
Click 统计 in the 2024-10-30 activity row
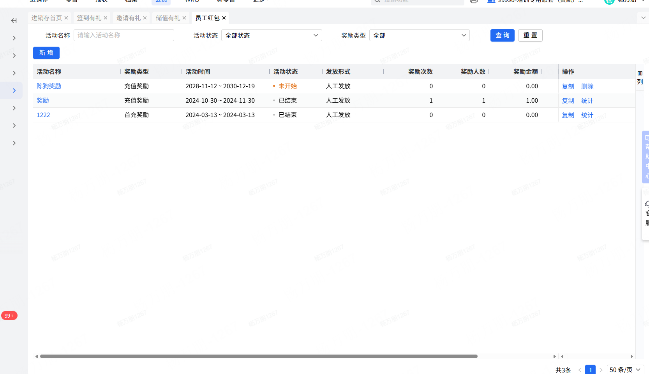click(587, 101)
